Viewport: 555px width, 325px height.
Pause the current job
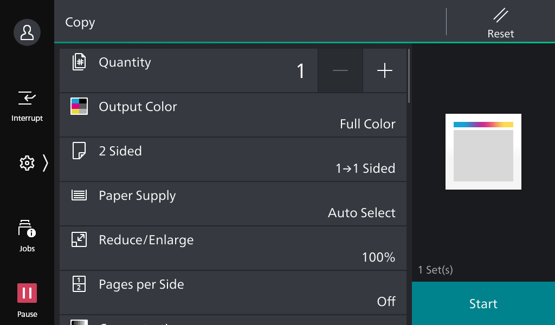[27, 293]
